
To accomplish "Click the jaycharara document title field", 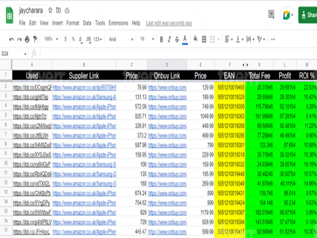I will coord(31,10).
